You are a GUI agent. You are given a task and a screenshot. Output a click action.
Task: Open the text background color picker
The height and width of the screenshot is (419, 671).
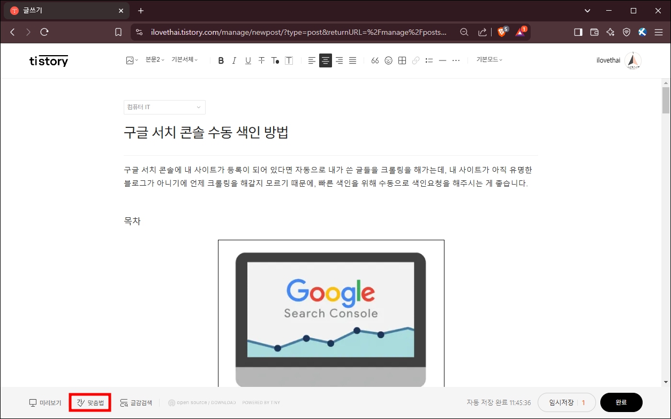click(x=289, y=60)
